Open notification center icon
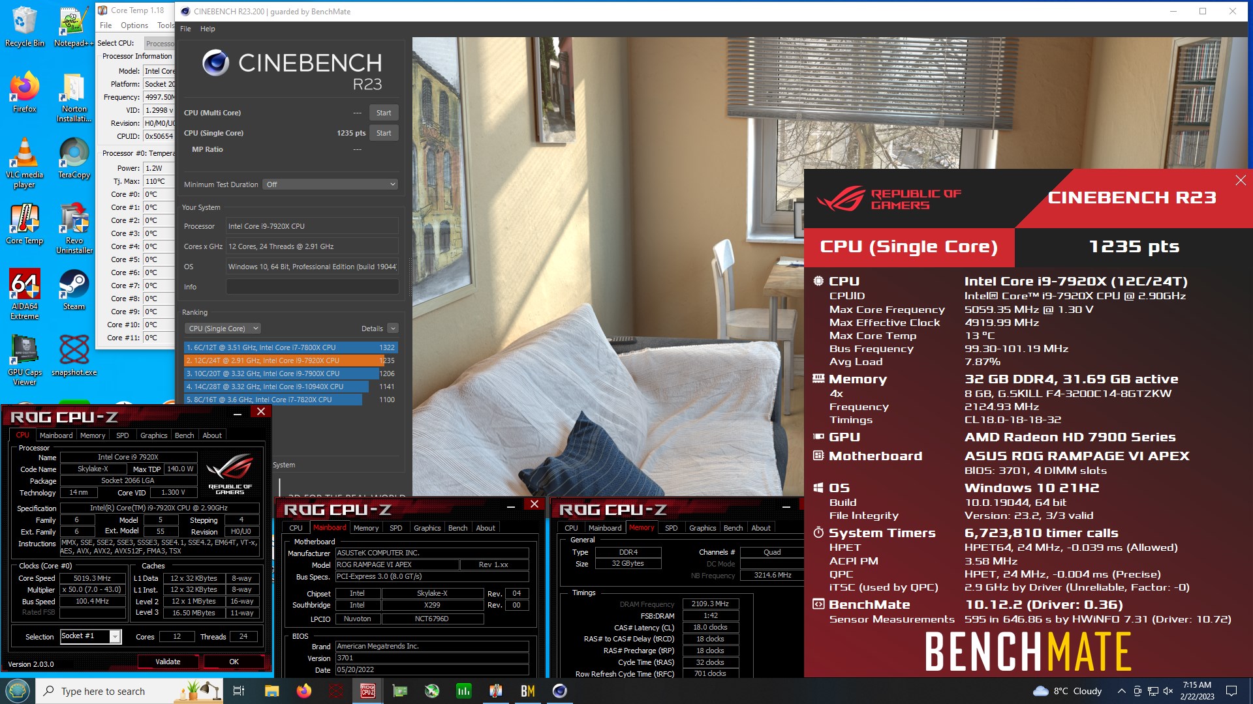The height and width of the screenshot is (704, 1253). tap(1231, 691)
